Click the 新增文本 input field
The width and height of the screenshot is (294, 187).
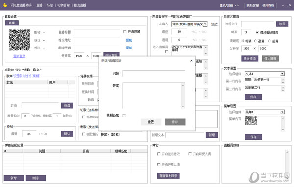pos(185,135)
